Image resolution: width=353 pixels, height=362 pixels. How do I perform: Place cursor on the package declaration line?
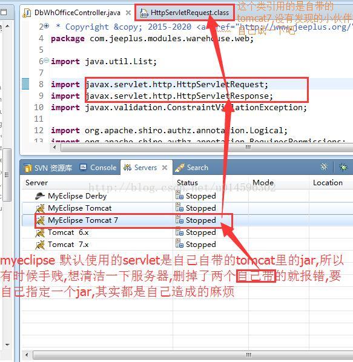[x=152, y=39]
